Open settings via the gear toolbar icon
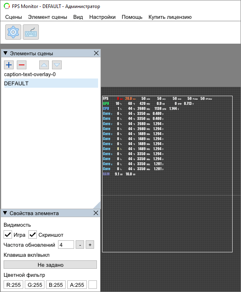 (x=13, y=32)
